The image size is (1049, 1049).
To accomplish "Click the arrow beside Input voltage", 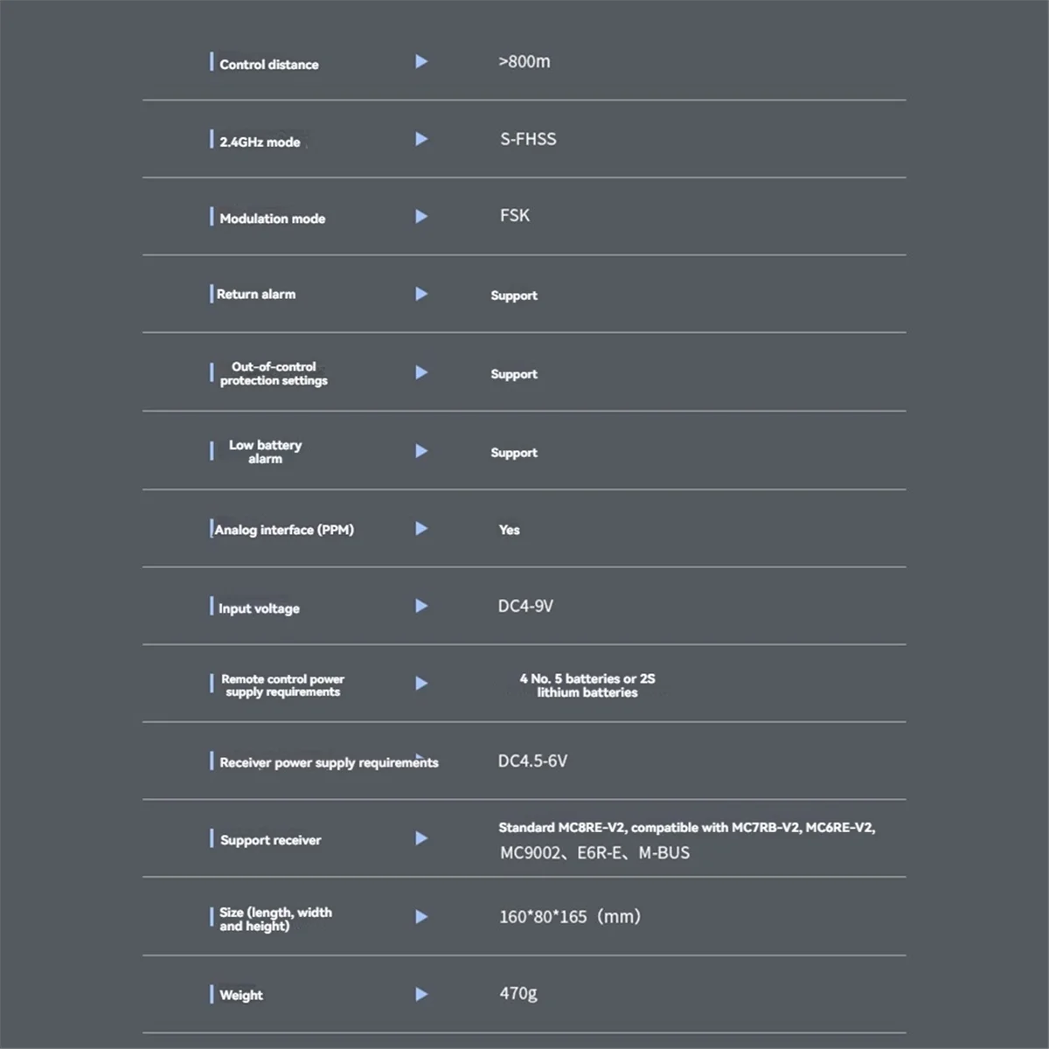I will [x=421, y=606].
